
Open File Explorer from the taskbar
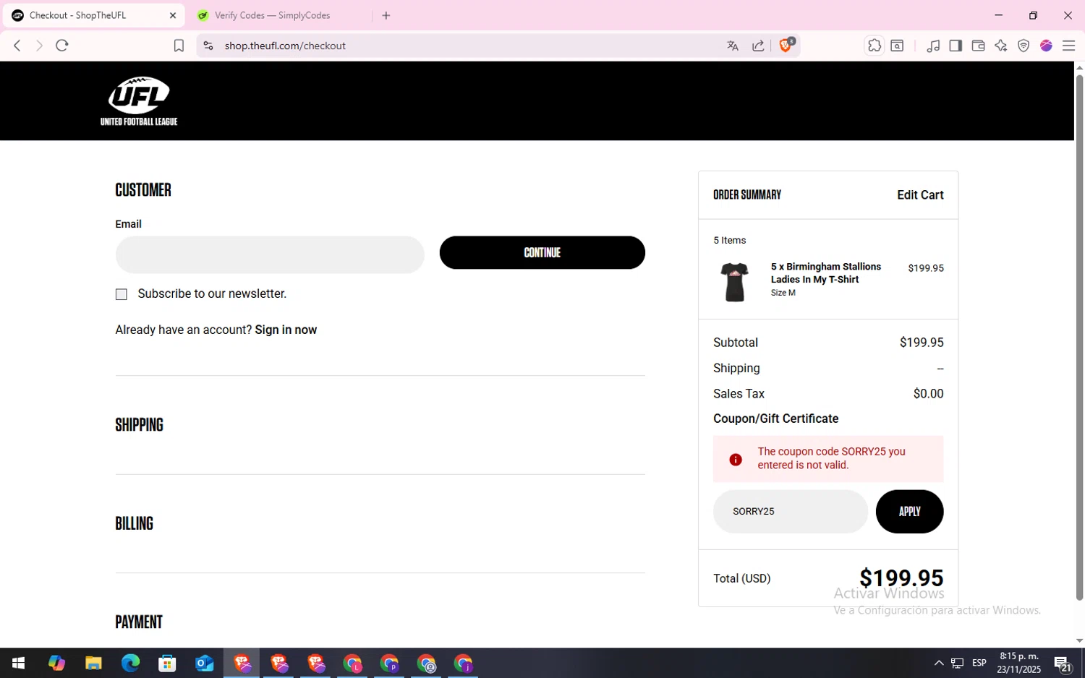click(93, 663)
